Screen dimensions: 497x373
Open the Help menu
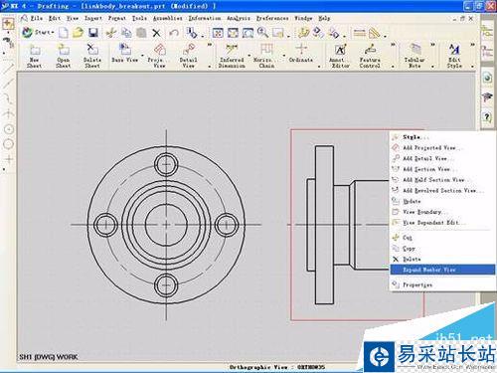pos(324,18)
